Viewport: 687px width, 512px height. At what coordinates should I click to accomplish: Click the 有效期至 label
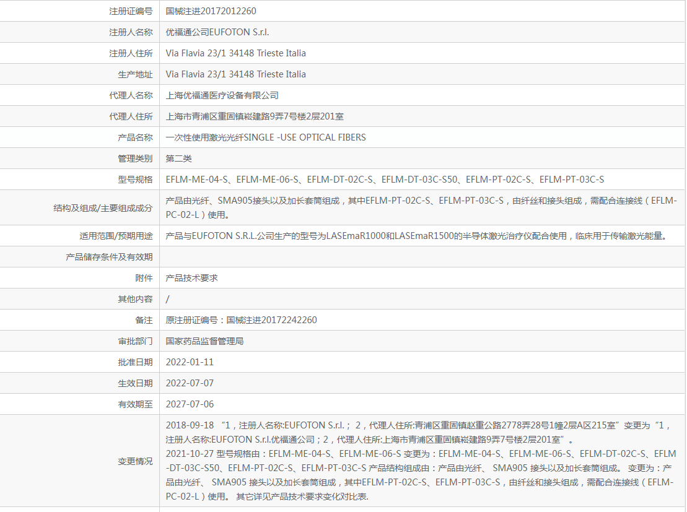coord(135,404)
